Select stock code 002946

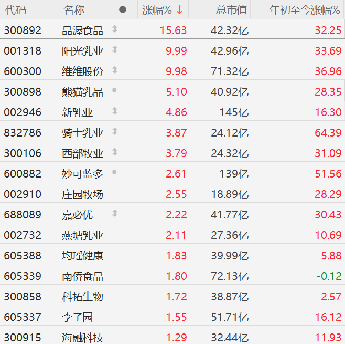[23, 112]
